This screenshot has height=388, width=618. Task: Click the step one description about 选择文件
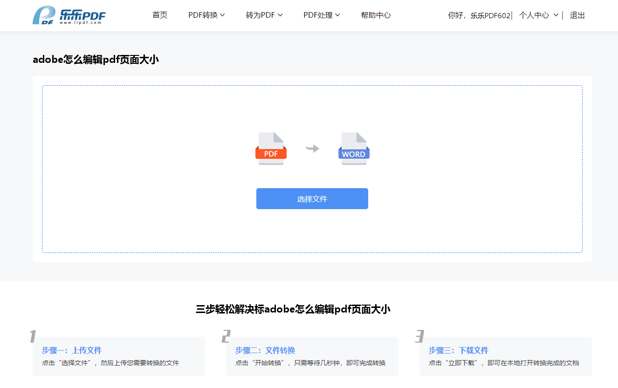[110, 363]
